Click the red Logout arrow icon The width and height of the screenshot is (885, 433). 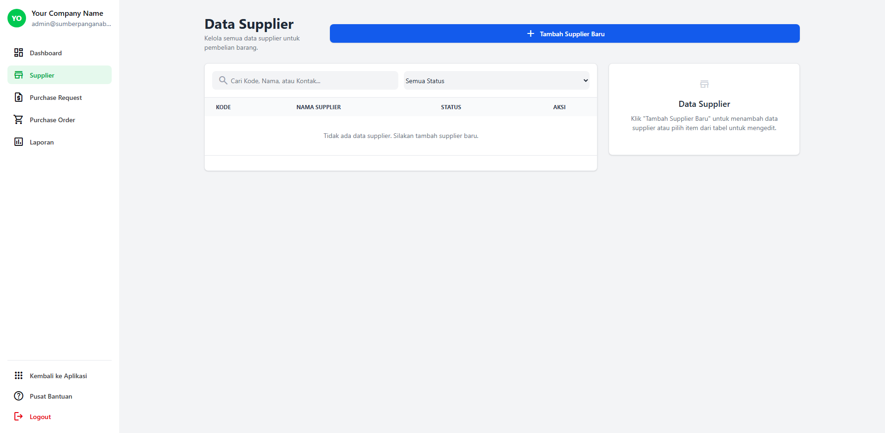pos(19,416)
